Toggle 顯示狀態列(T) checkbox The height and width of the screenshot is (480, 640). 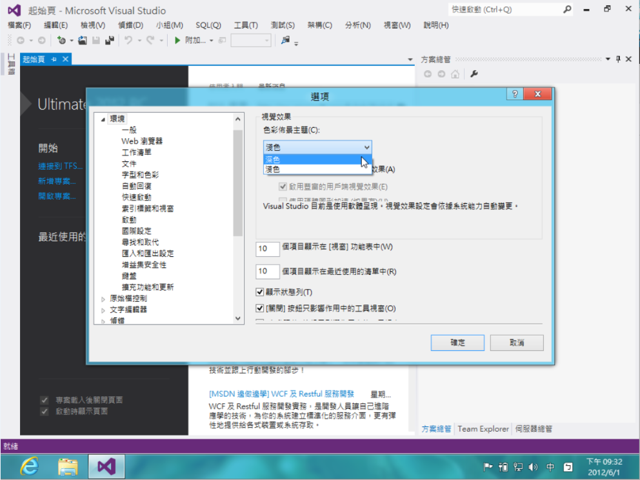click(x=259, y=292)
